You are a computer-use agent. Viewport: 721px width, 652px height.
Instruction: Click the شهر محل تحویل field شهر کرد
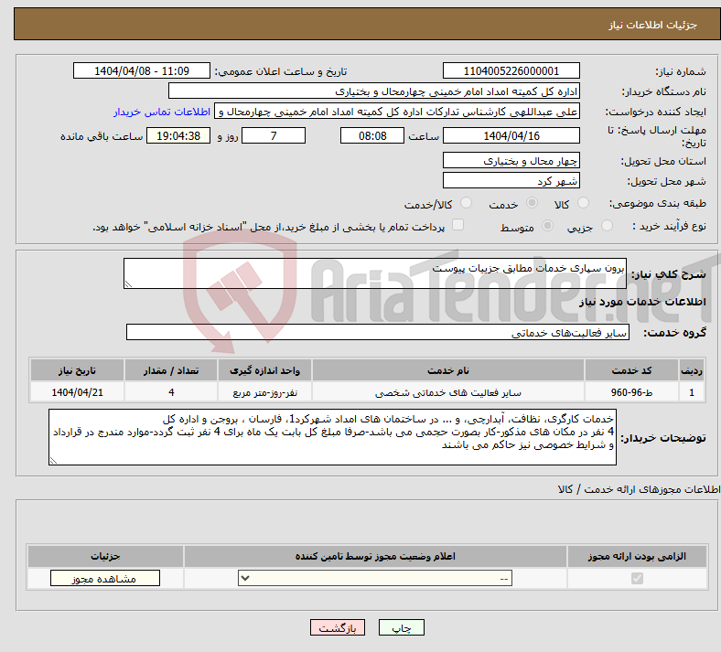click(x=511, y=180)
